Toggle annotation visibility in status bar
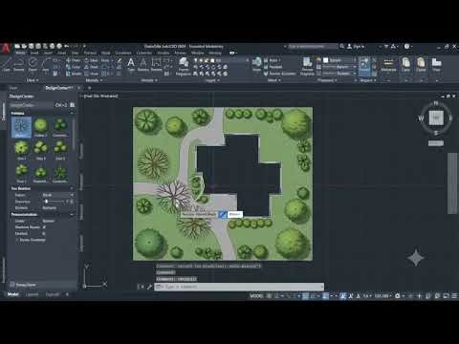 (x=343, y=296)
